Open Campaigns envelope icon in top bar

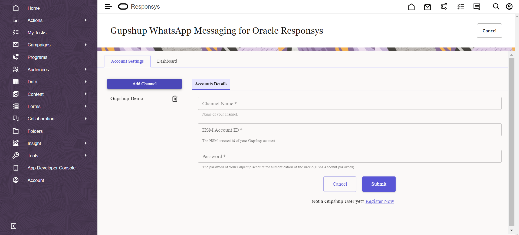pos(428,7)
